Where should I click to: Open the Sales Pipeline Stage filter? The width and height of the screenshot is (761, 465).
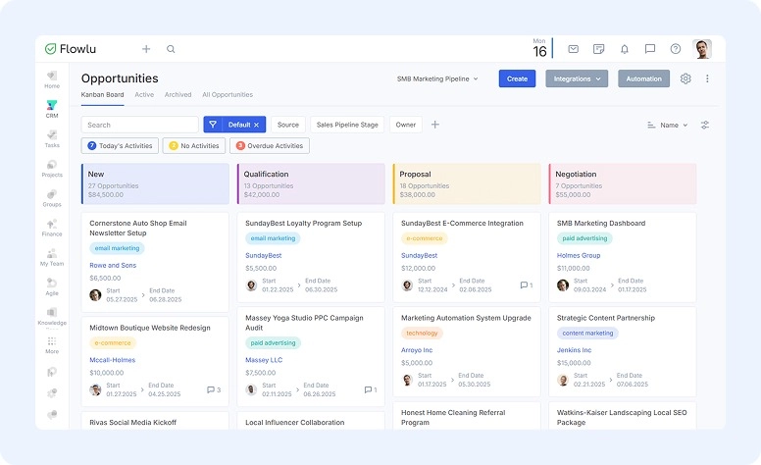point(347,125)
